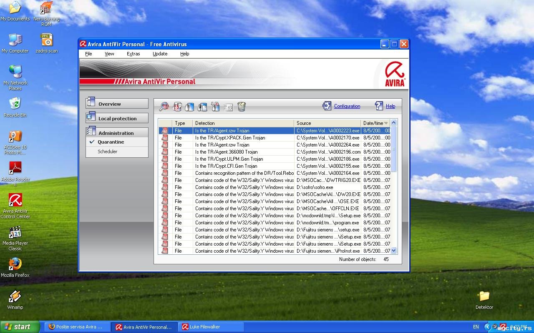Select the row with source OSE.EXE
Screen dimensions: 534x333
coord(274,201)
